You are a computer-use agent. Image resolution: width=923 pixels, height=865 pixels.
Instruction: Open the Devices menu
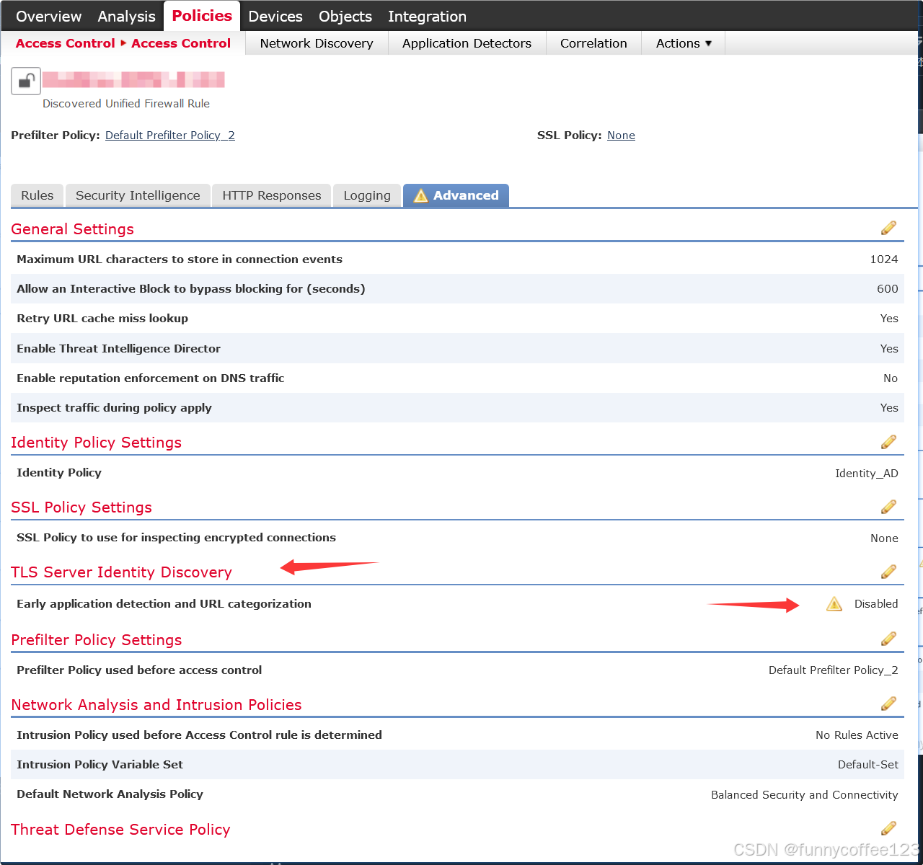(x=275, y=16)
